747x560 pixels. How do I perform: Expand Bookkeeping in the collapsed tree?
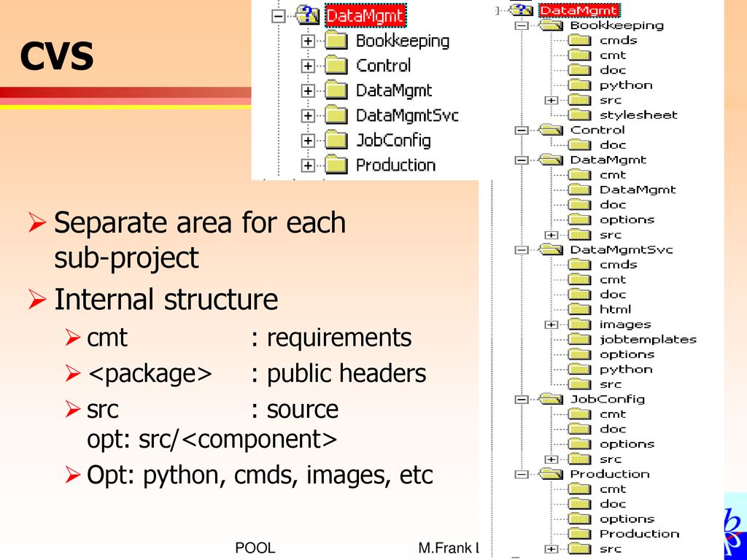click(x=308, y=41)
